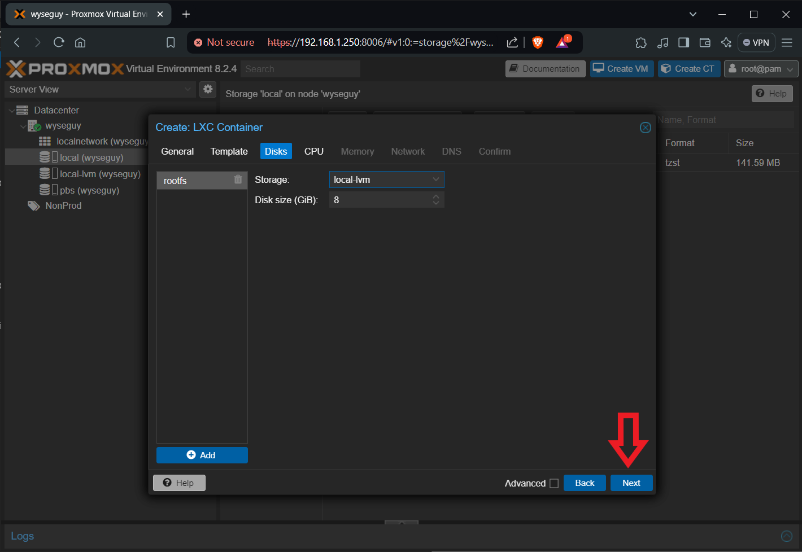Click the Not secure warning indicator
Viewport: 802px width, 552px height.
tap(224, 42)
